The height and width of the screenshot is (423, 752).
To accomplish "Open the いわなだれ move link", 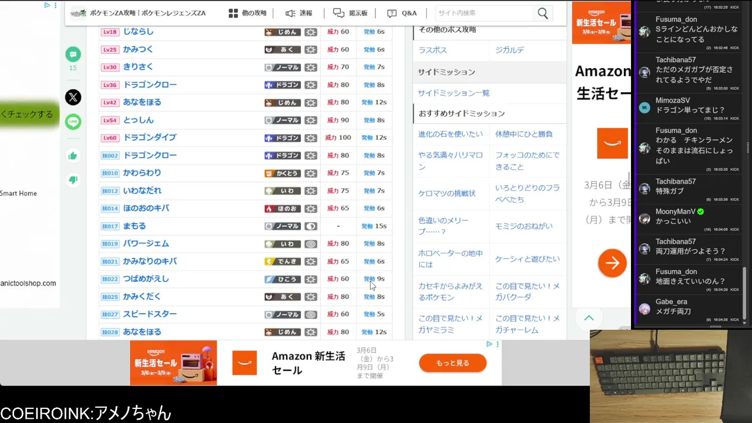I will pyautogui.click(x=142, y=190).
